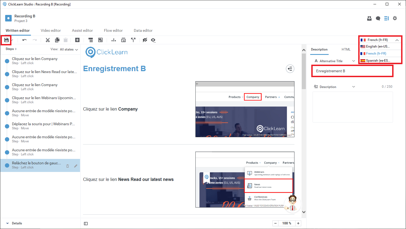Redo the last undone edit
This screenshot has width=406, height=229.
34,40
